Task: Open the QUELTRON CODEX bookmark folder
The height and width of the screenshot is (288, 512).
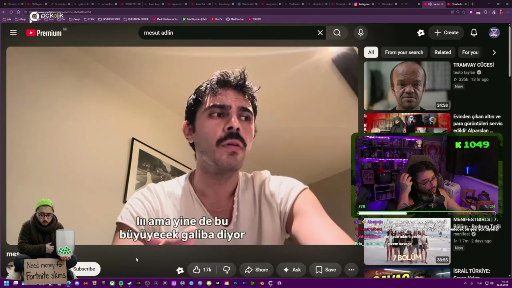Action: coord(136,19)
